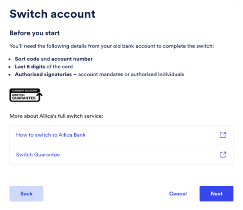Click CURRENT ACCOUNT text on guarantee badge
The width and height of the screenshot is (243, 210).
tap(25, 91)
